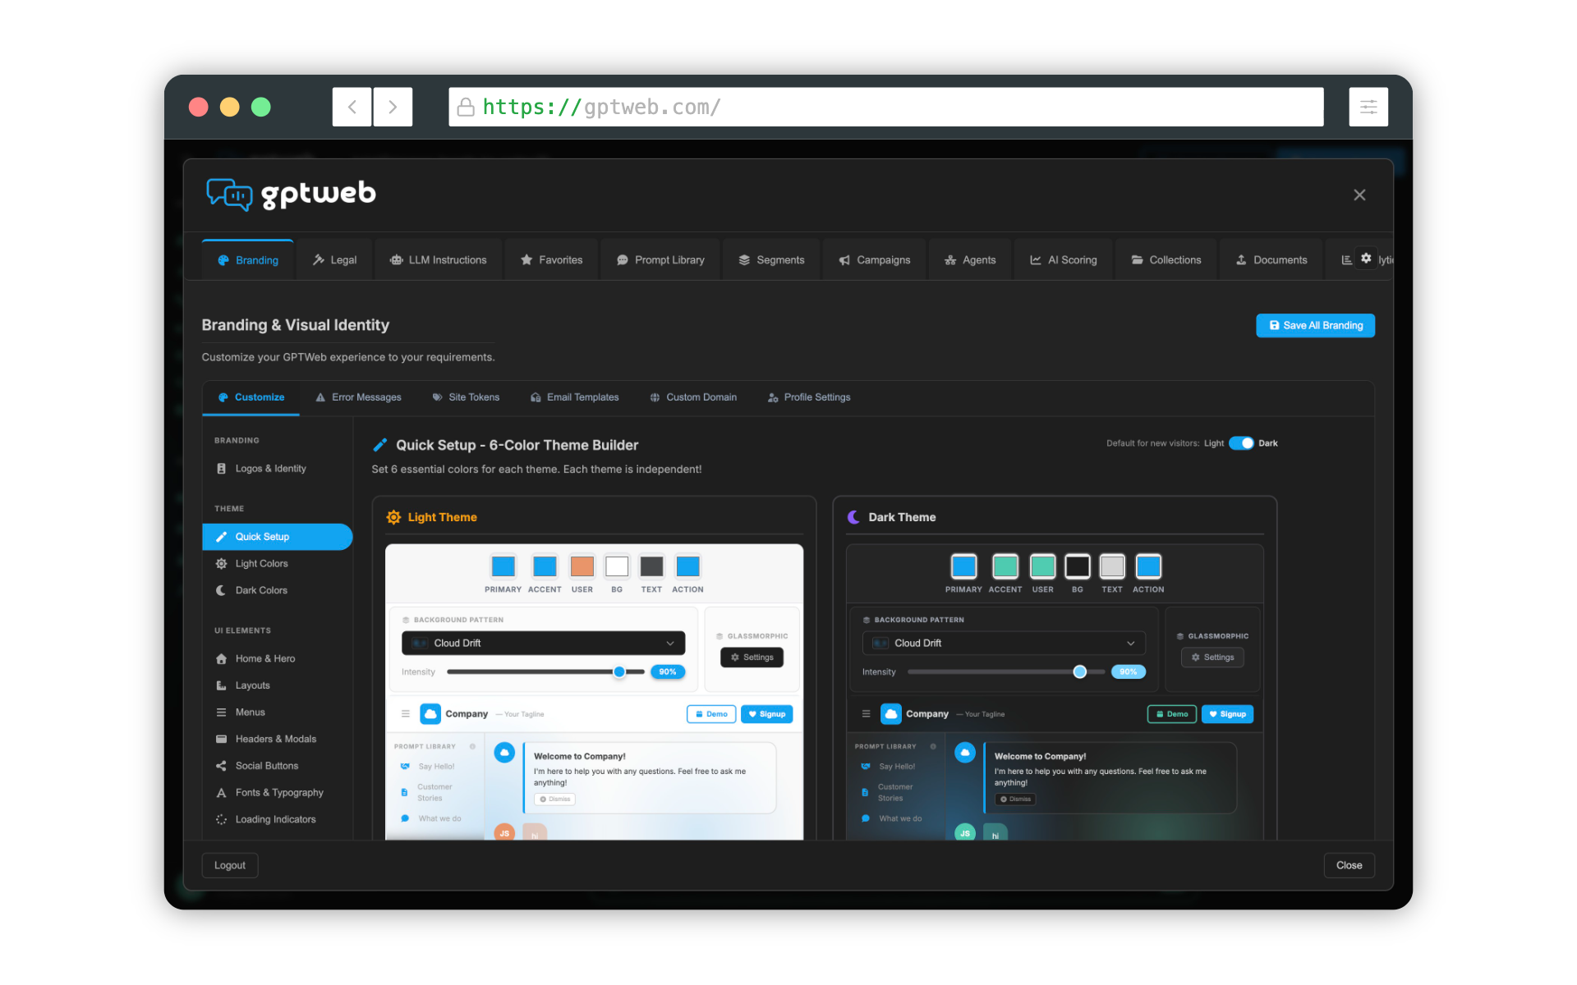The image size is (1577, 985).
Task: Open the Site Tokens sub-tab
Action: tap(466, 397)
